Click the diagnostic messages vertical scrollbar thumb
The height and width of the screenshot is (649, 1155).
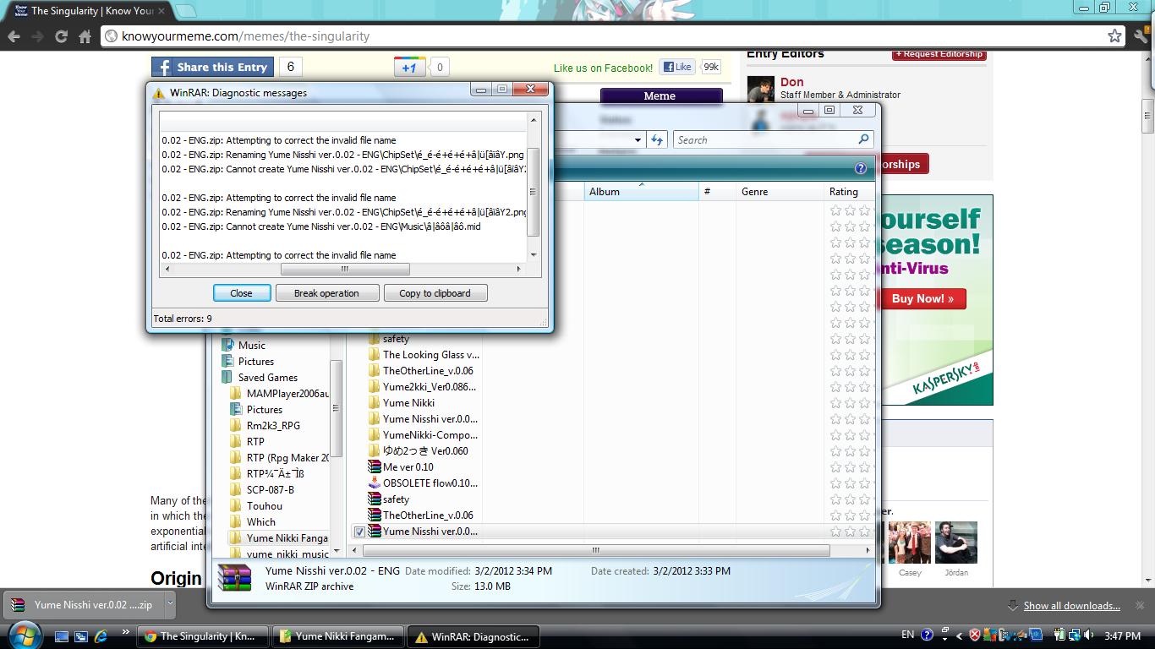pos(533,193)
